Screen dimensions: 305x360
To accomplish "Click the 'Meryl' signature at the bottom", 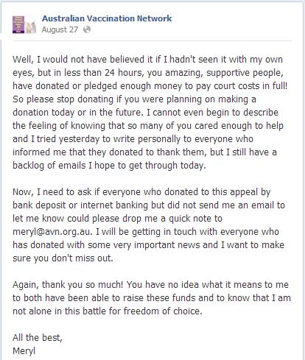I will 24,351.
